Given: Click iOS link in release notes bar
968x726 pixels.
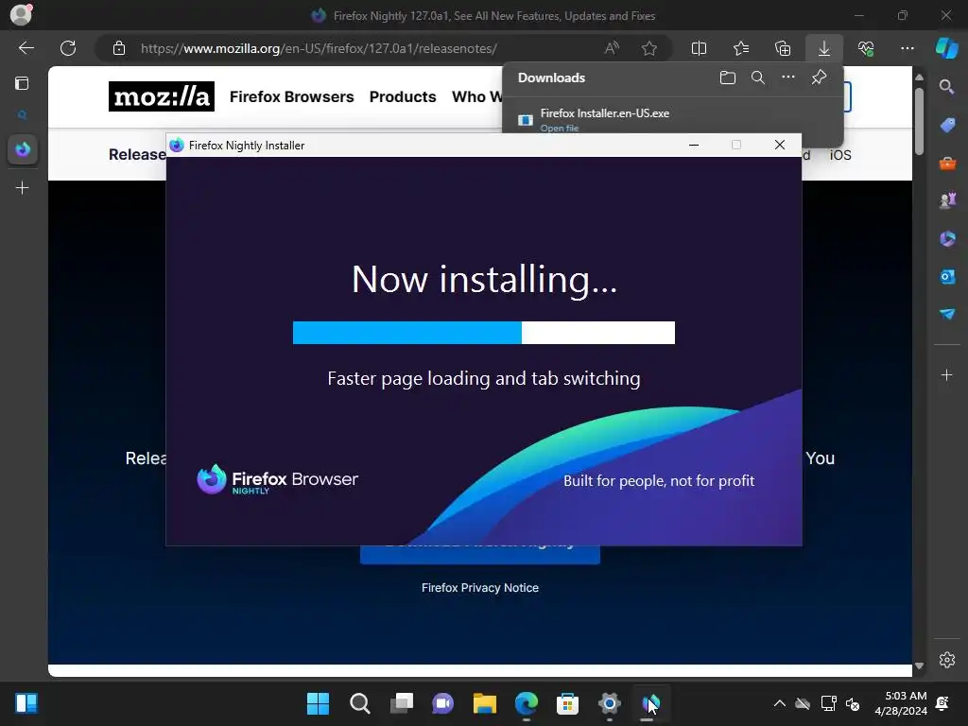Looking at the screenshot, I should (840, 155).
